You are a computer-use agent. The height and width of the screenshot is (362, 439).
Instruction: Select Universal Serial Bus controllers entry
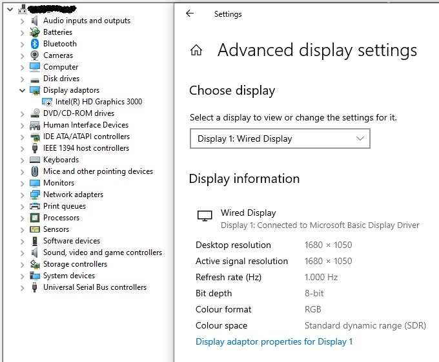[x=94, y=287]
